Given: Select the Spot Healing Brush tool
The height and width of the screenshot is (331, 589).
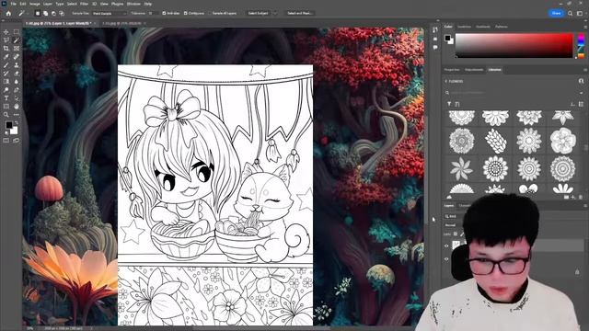Looking at the screenshot, I should point(17,57).
